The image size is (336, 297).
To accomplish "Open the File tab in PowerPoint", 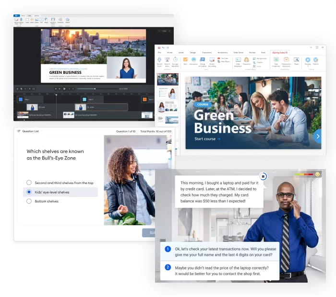I will (159, 53).
